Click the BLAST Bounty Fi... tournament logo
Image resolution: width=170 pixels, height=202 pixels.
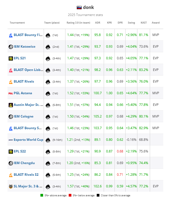point(11,35)
